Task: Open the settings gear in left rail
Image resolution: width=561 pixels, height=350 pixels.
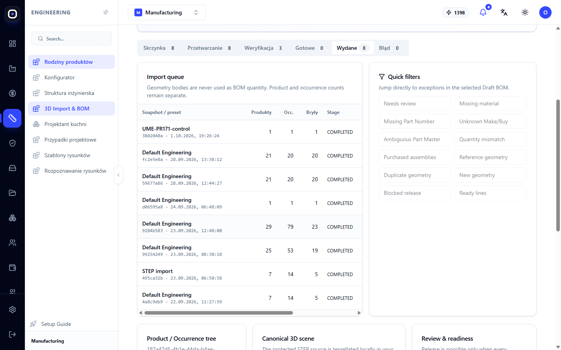Action: [x=12, y=310]
